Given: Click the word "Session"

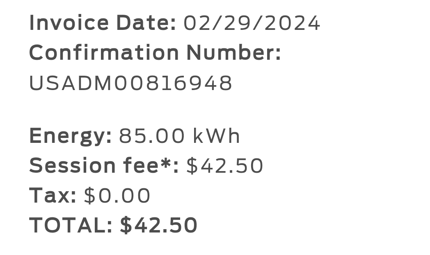Looking at the screenshot, I should pyautogui.click(x=72, y=166).
